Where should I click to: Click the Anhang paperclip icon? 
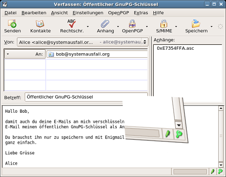[105, 24]
